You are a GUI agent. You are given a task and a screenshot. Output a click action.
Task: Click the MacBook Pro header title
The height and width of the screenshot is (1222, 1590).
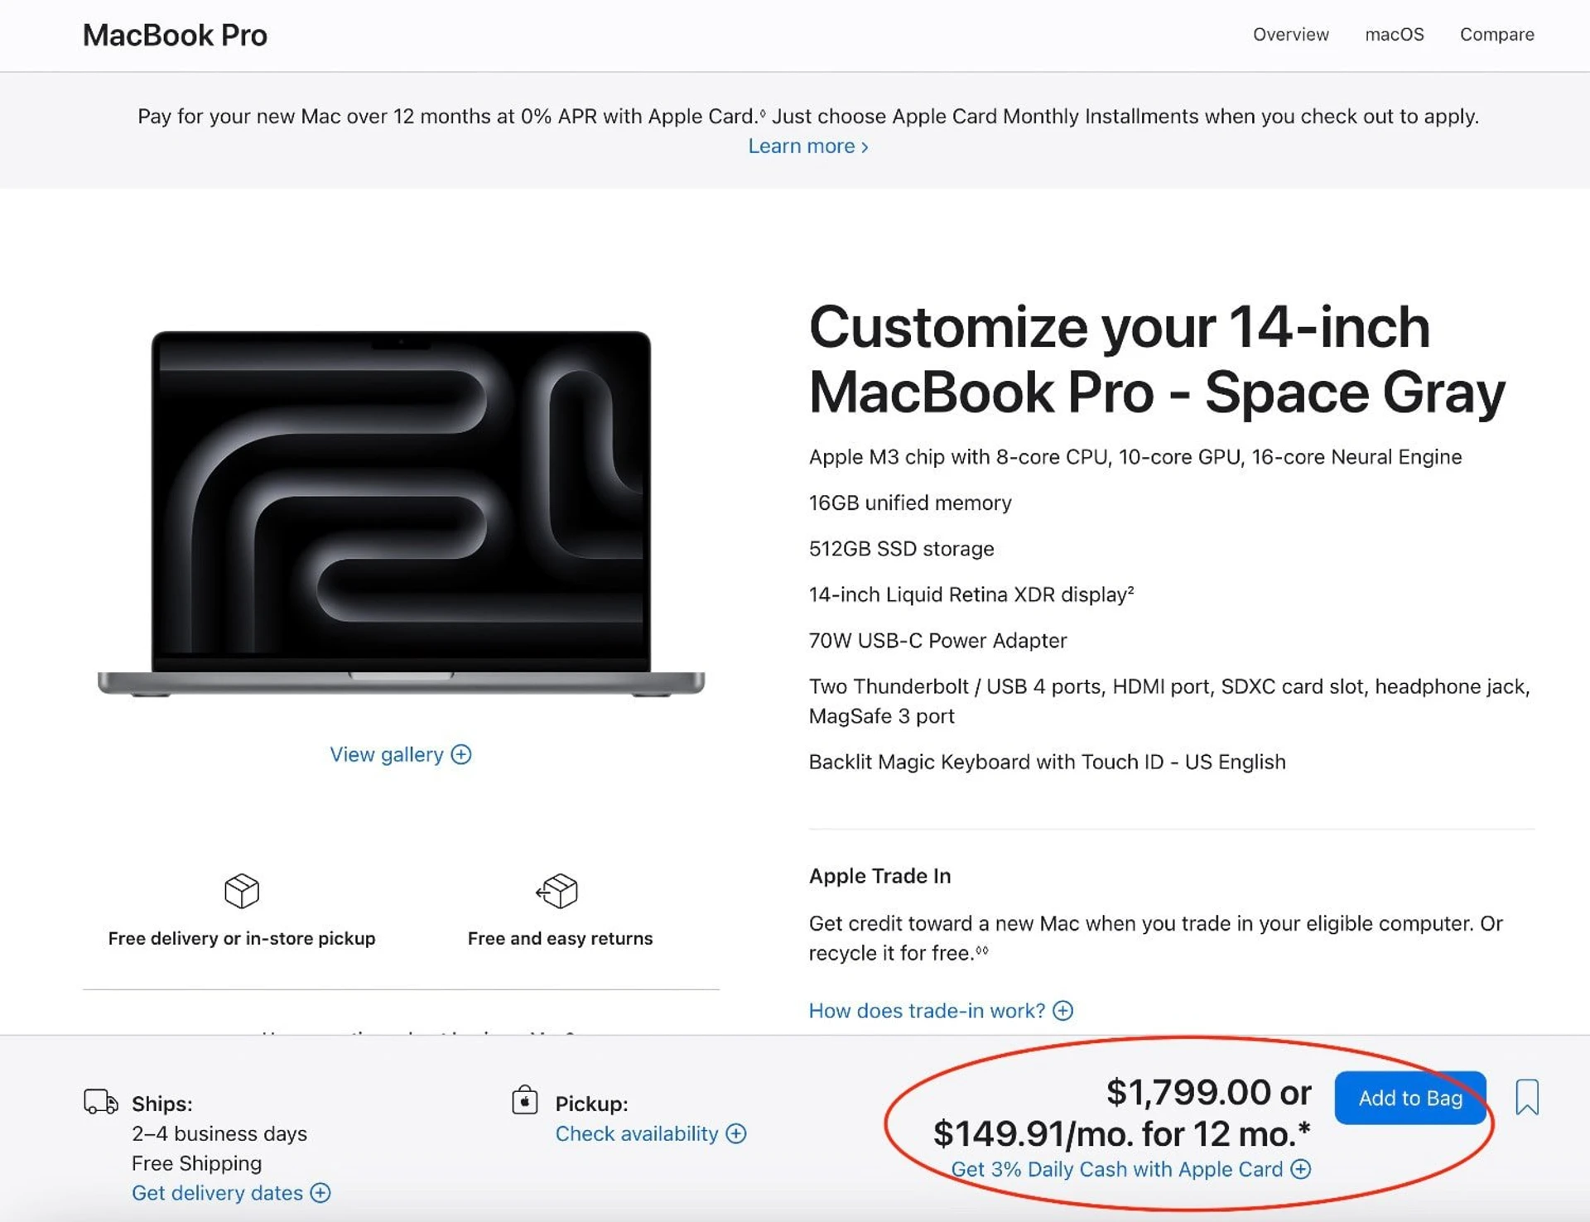[175, 36]
